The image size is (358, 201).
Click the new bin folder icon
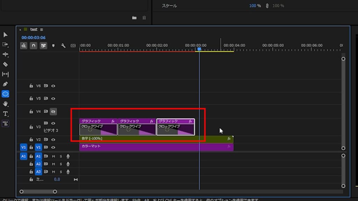[134, 18]
